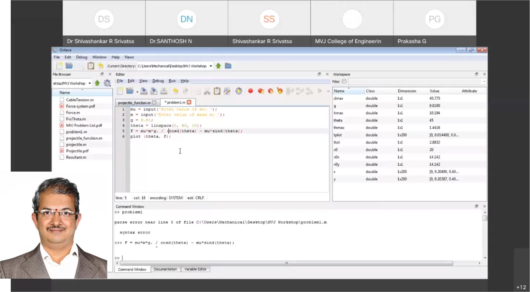Remove all breakpoints broom icon
The width and height of the screenshot is (530, 292).
pyautogui.click(x=280, y=91)
